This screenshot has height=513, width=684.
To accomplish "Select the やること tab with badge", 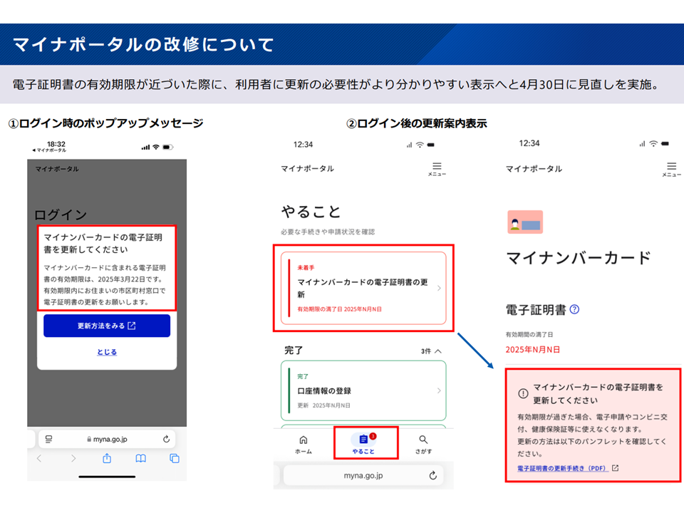I will click(364, 444).
